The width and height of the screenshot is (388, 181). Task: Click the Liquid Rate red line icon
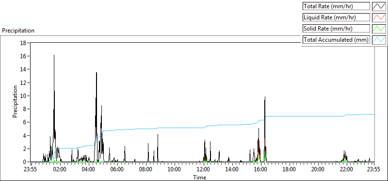point(379,17)
